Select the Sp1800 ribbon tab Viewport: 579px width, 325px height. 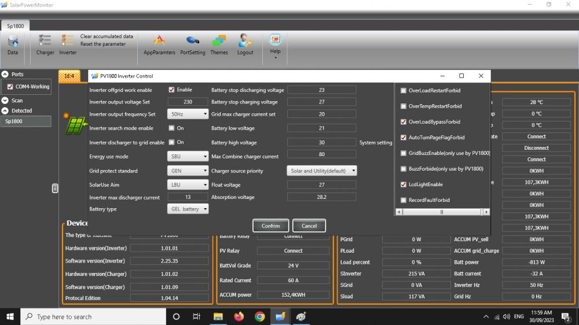pyautogui.click(x=15, y=26)
